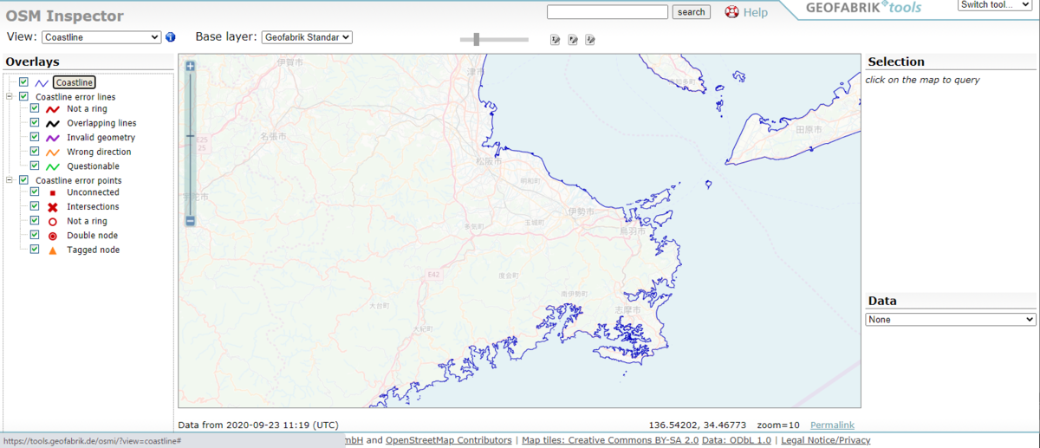Disable the Invalid geometry overlay checkbox
This screenshot has width=1040, height=448.
coord(35,138)
